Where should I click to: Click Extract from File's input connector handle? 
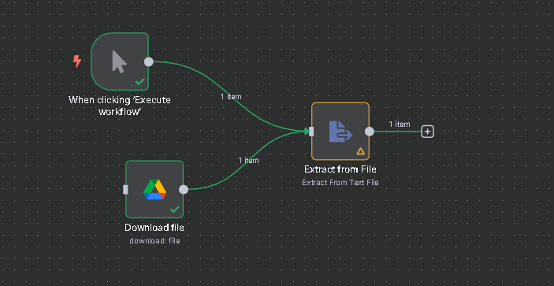[311, 132]
